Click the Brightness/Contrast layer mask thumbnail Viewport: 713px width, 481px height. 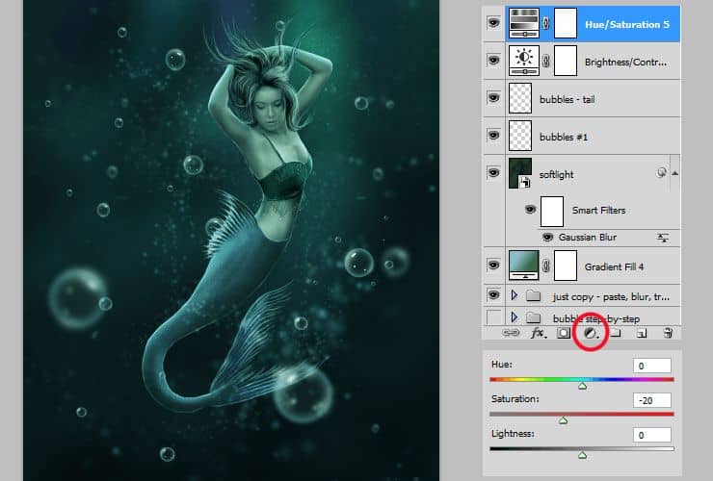tap(567, 60)
